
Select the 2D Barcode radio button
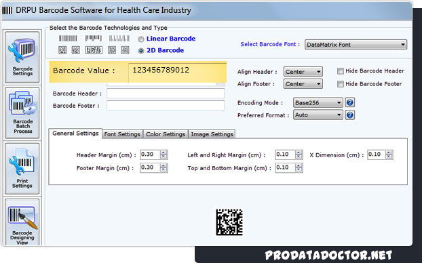point(141,51)
